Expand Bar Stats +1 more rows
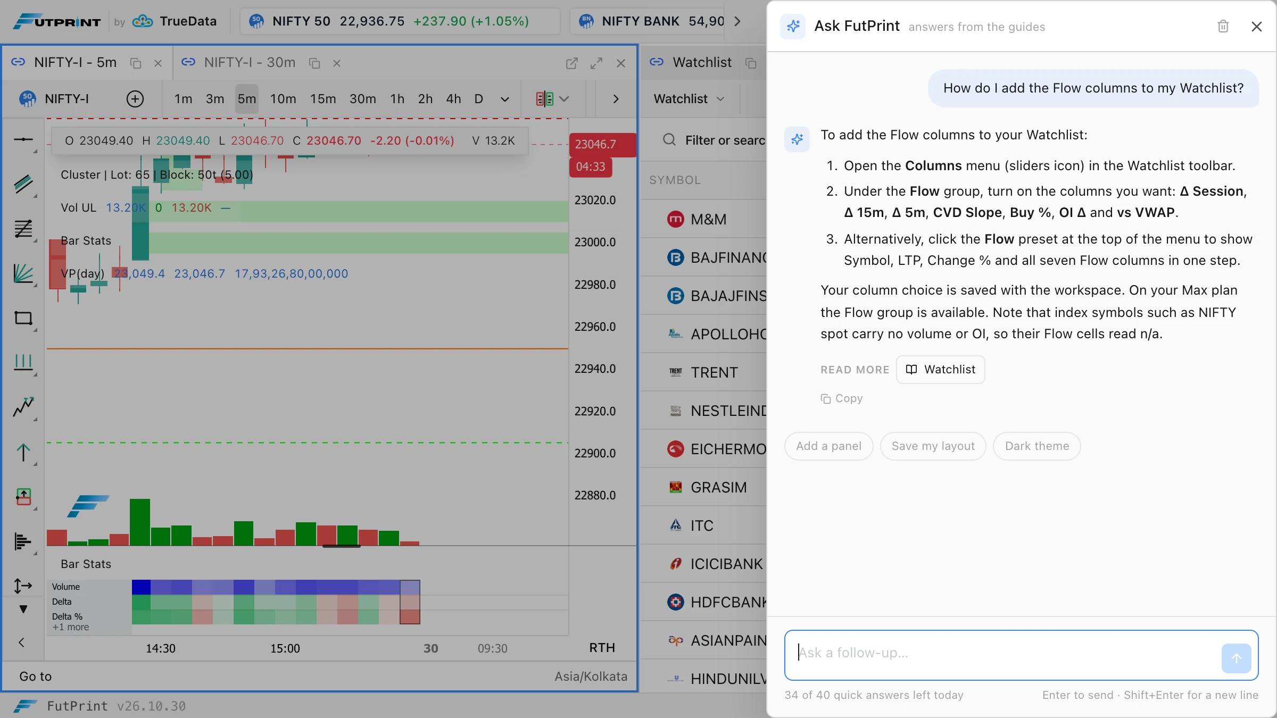The image size is (1277, 718). [x=71, y=628]
